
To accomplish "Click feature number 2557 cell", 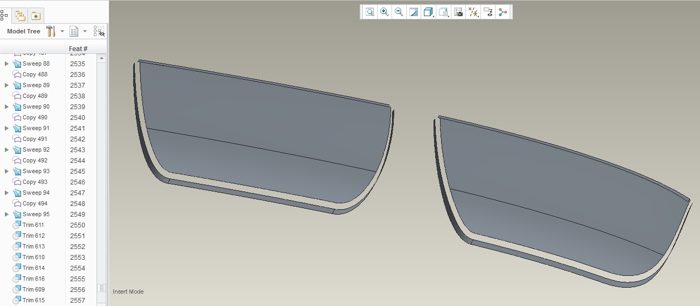I will point(78,300).
